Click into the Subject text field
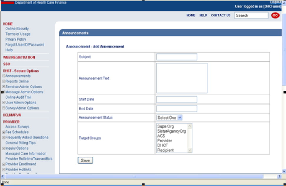This screenshot has height=186, width=286. click(177, 57)
